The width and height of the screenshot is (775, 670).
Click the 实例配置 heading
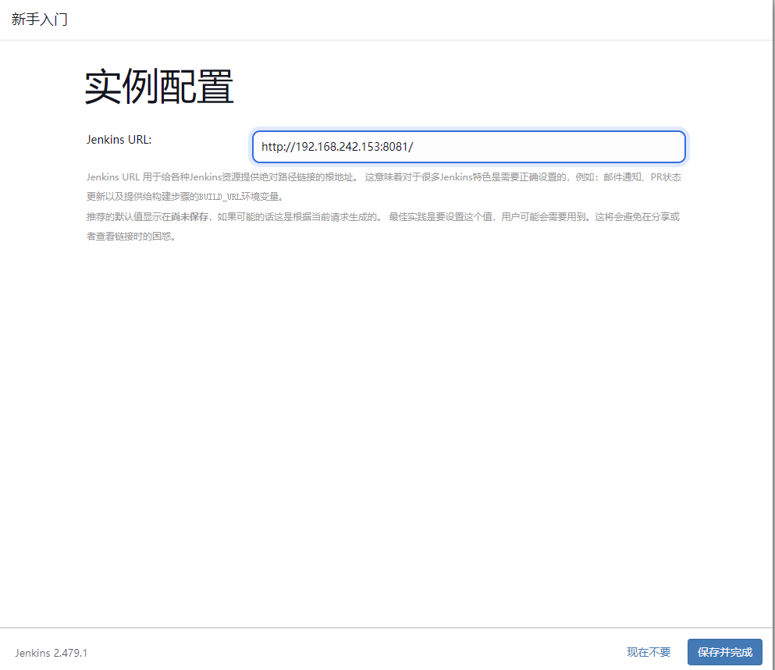158,87
